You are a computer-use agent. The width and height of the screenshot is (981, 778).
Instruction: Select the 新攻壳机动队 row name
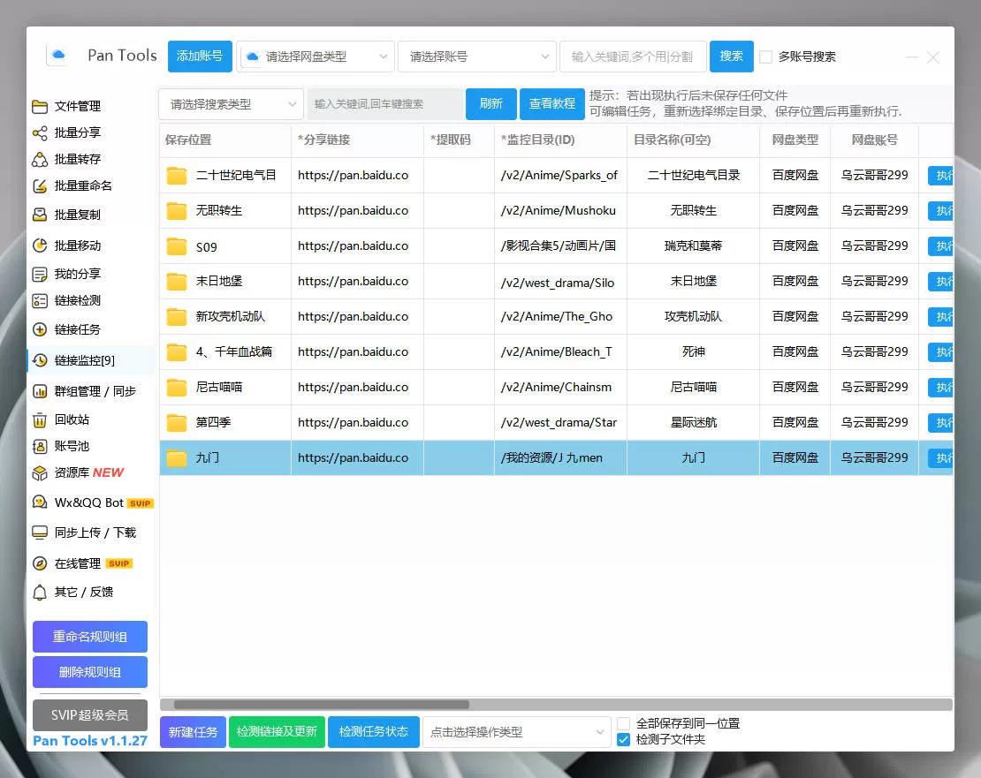(231, 317)
